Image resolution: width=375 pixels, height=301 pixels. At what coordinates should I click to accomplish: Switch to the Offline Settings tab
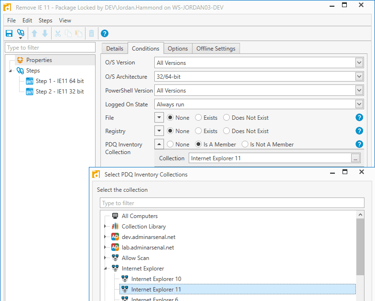pos(216,49)
